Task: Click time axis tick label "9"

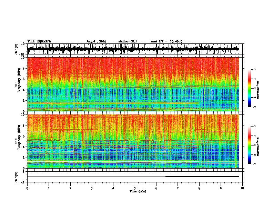Action: pyautogui.click(x=221, y=188)
